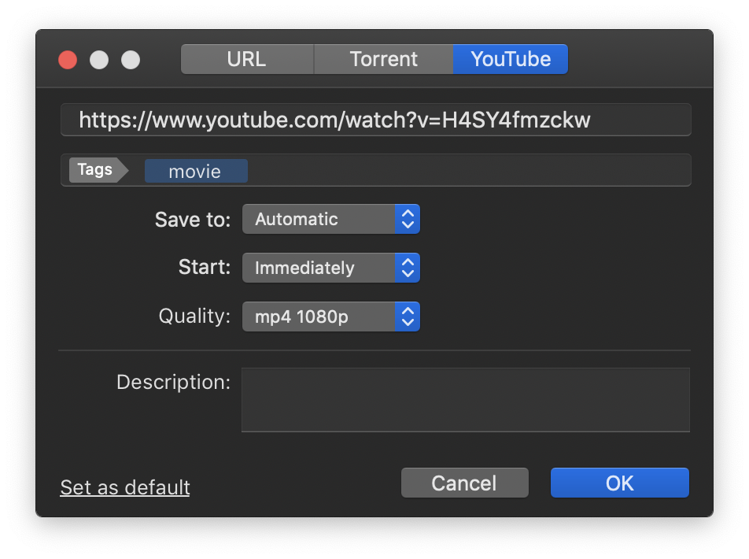Click the Set as default link
The image size is (749, 559).
point(124,487)
